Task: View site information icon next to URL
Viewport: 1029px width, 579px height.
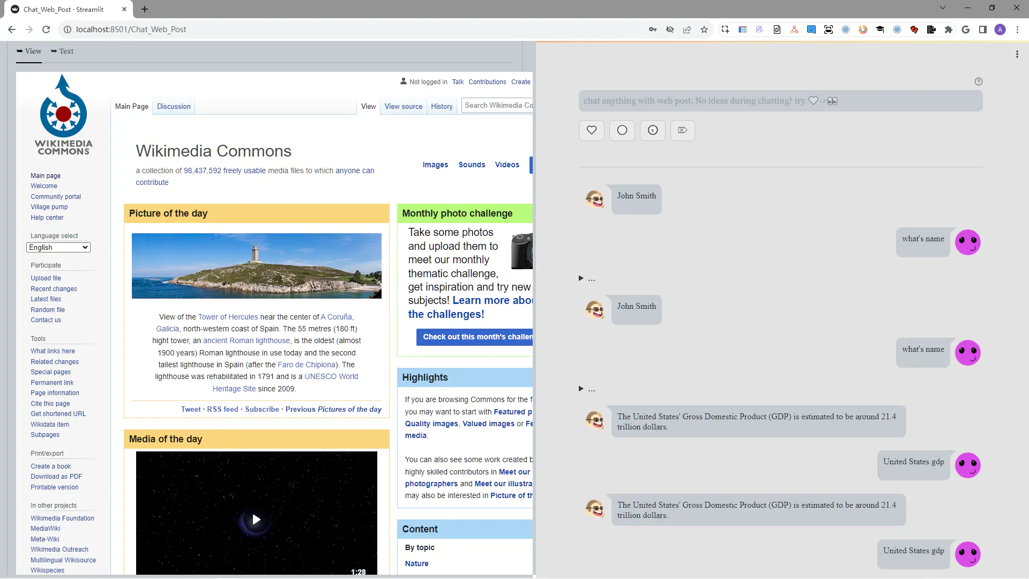Action: 68,29
